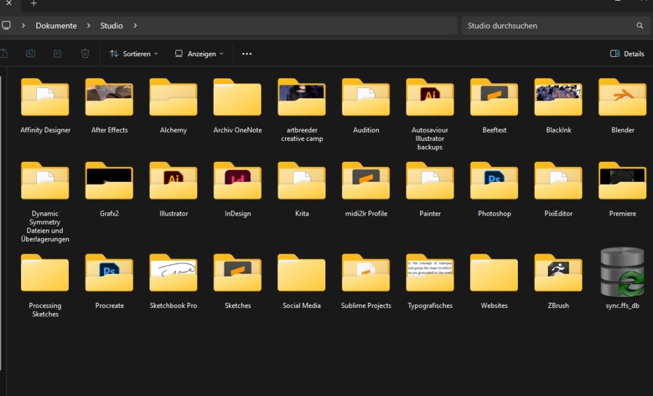Click the midi2lr Profile label text

(x=366, y=214)
